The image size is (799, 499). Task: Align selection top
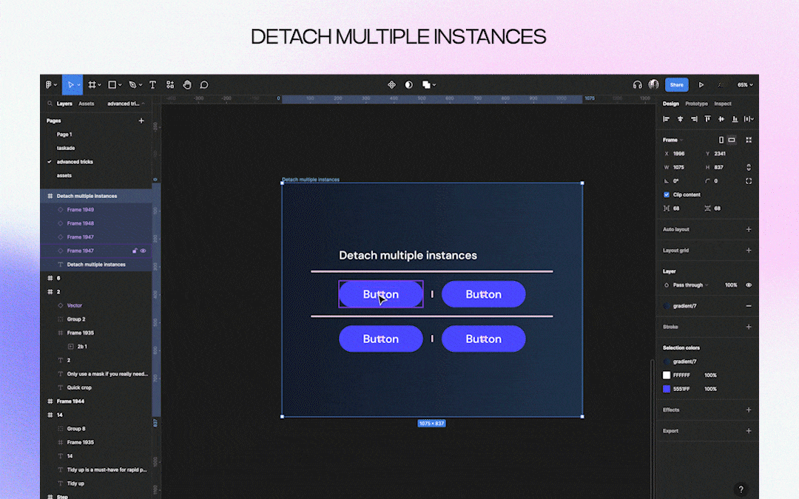[707, 119]
